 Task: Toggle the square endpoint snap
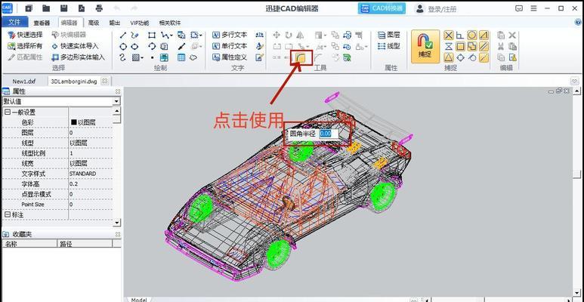pos(460,47)
